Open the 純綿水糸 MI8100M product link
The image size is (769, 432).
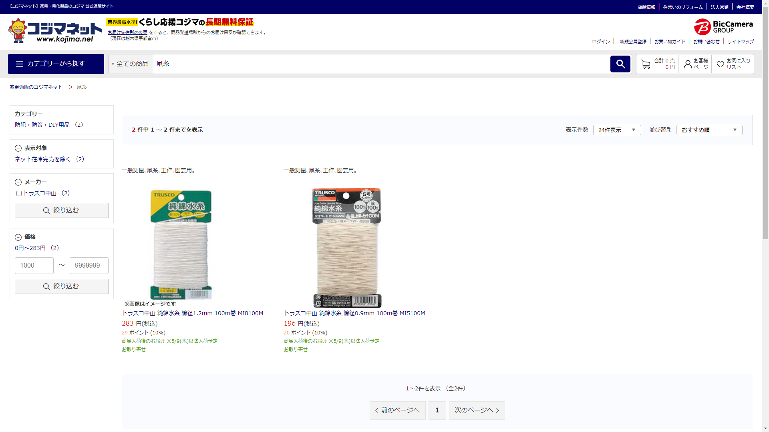pyautogui.click(x=192, y=313)
